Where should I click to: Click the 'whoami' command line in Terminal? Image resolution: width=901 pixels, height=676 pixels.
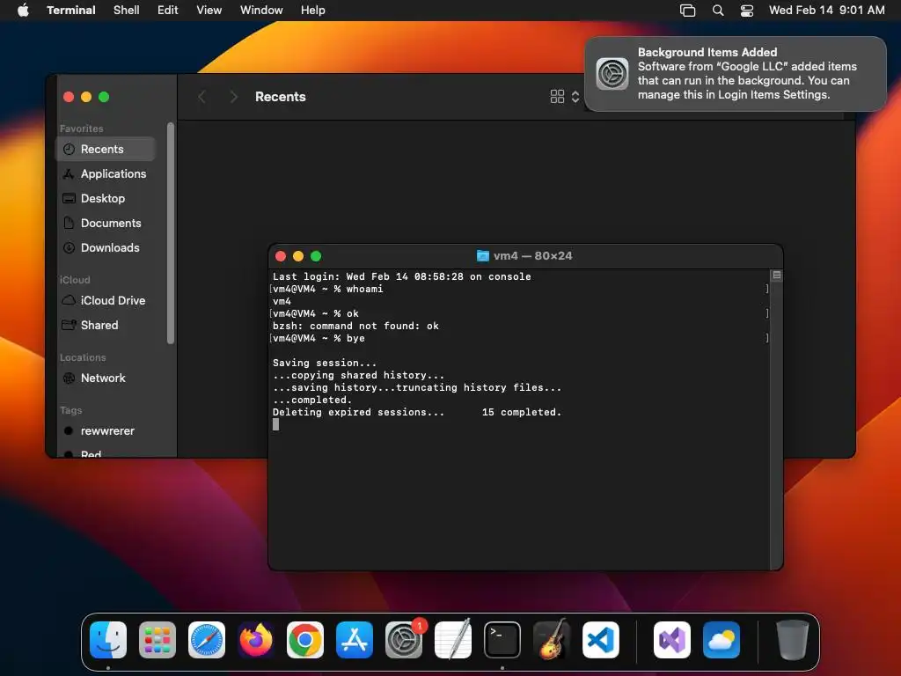click(327, 289)
